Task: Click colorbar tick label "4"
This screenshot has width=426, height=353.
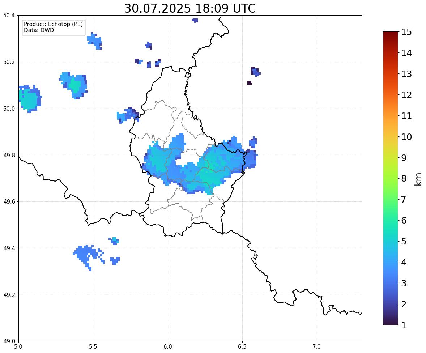Action: click(404, 262)
